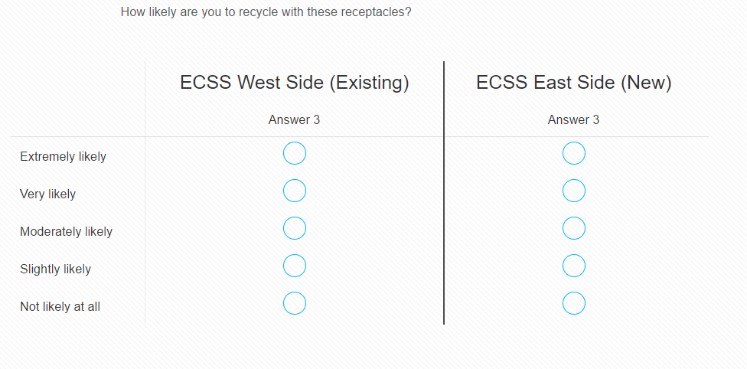Click the recycling receptacles question text
747x369 pixels.
pos(266,13)
